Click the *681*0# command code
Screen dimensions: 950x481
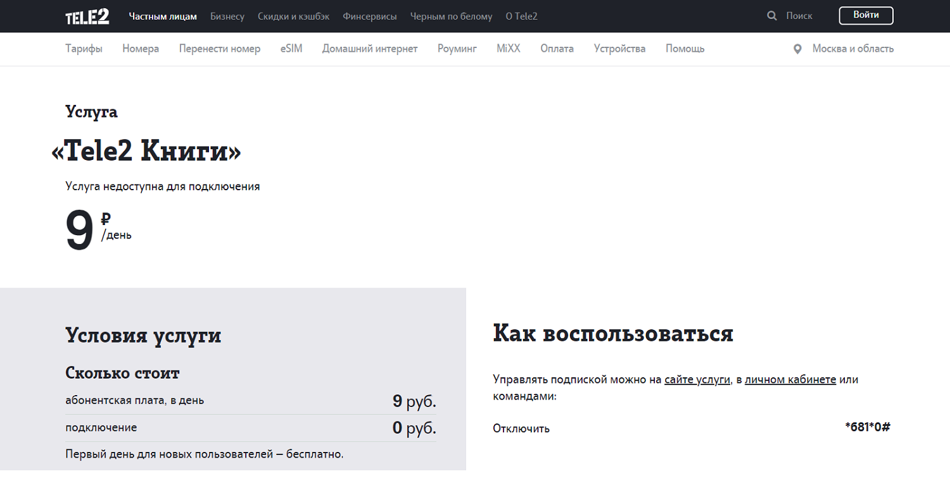point(868,427)
